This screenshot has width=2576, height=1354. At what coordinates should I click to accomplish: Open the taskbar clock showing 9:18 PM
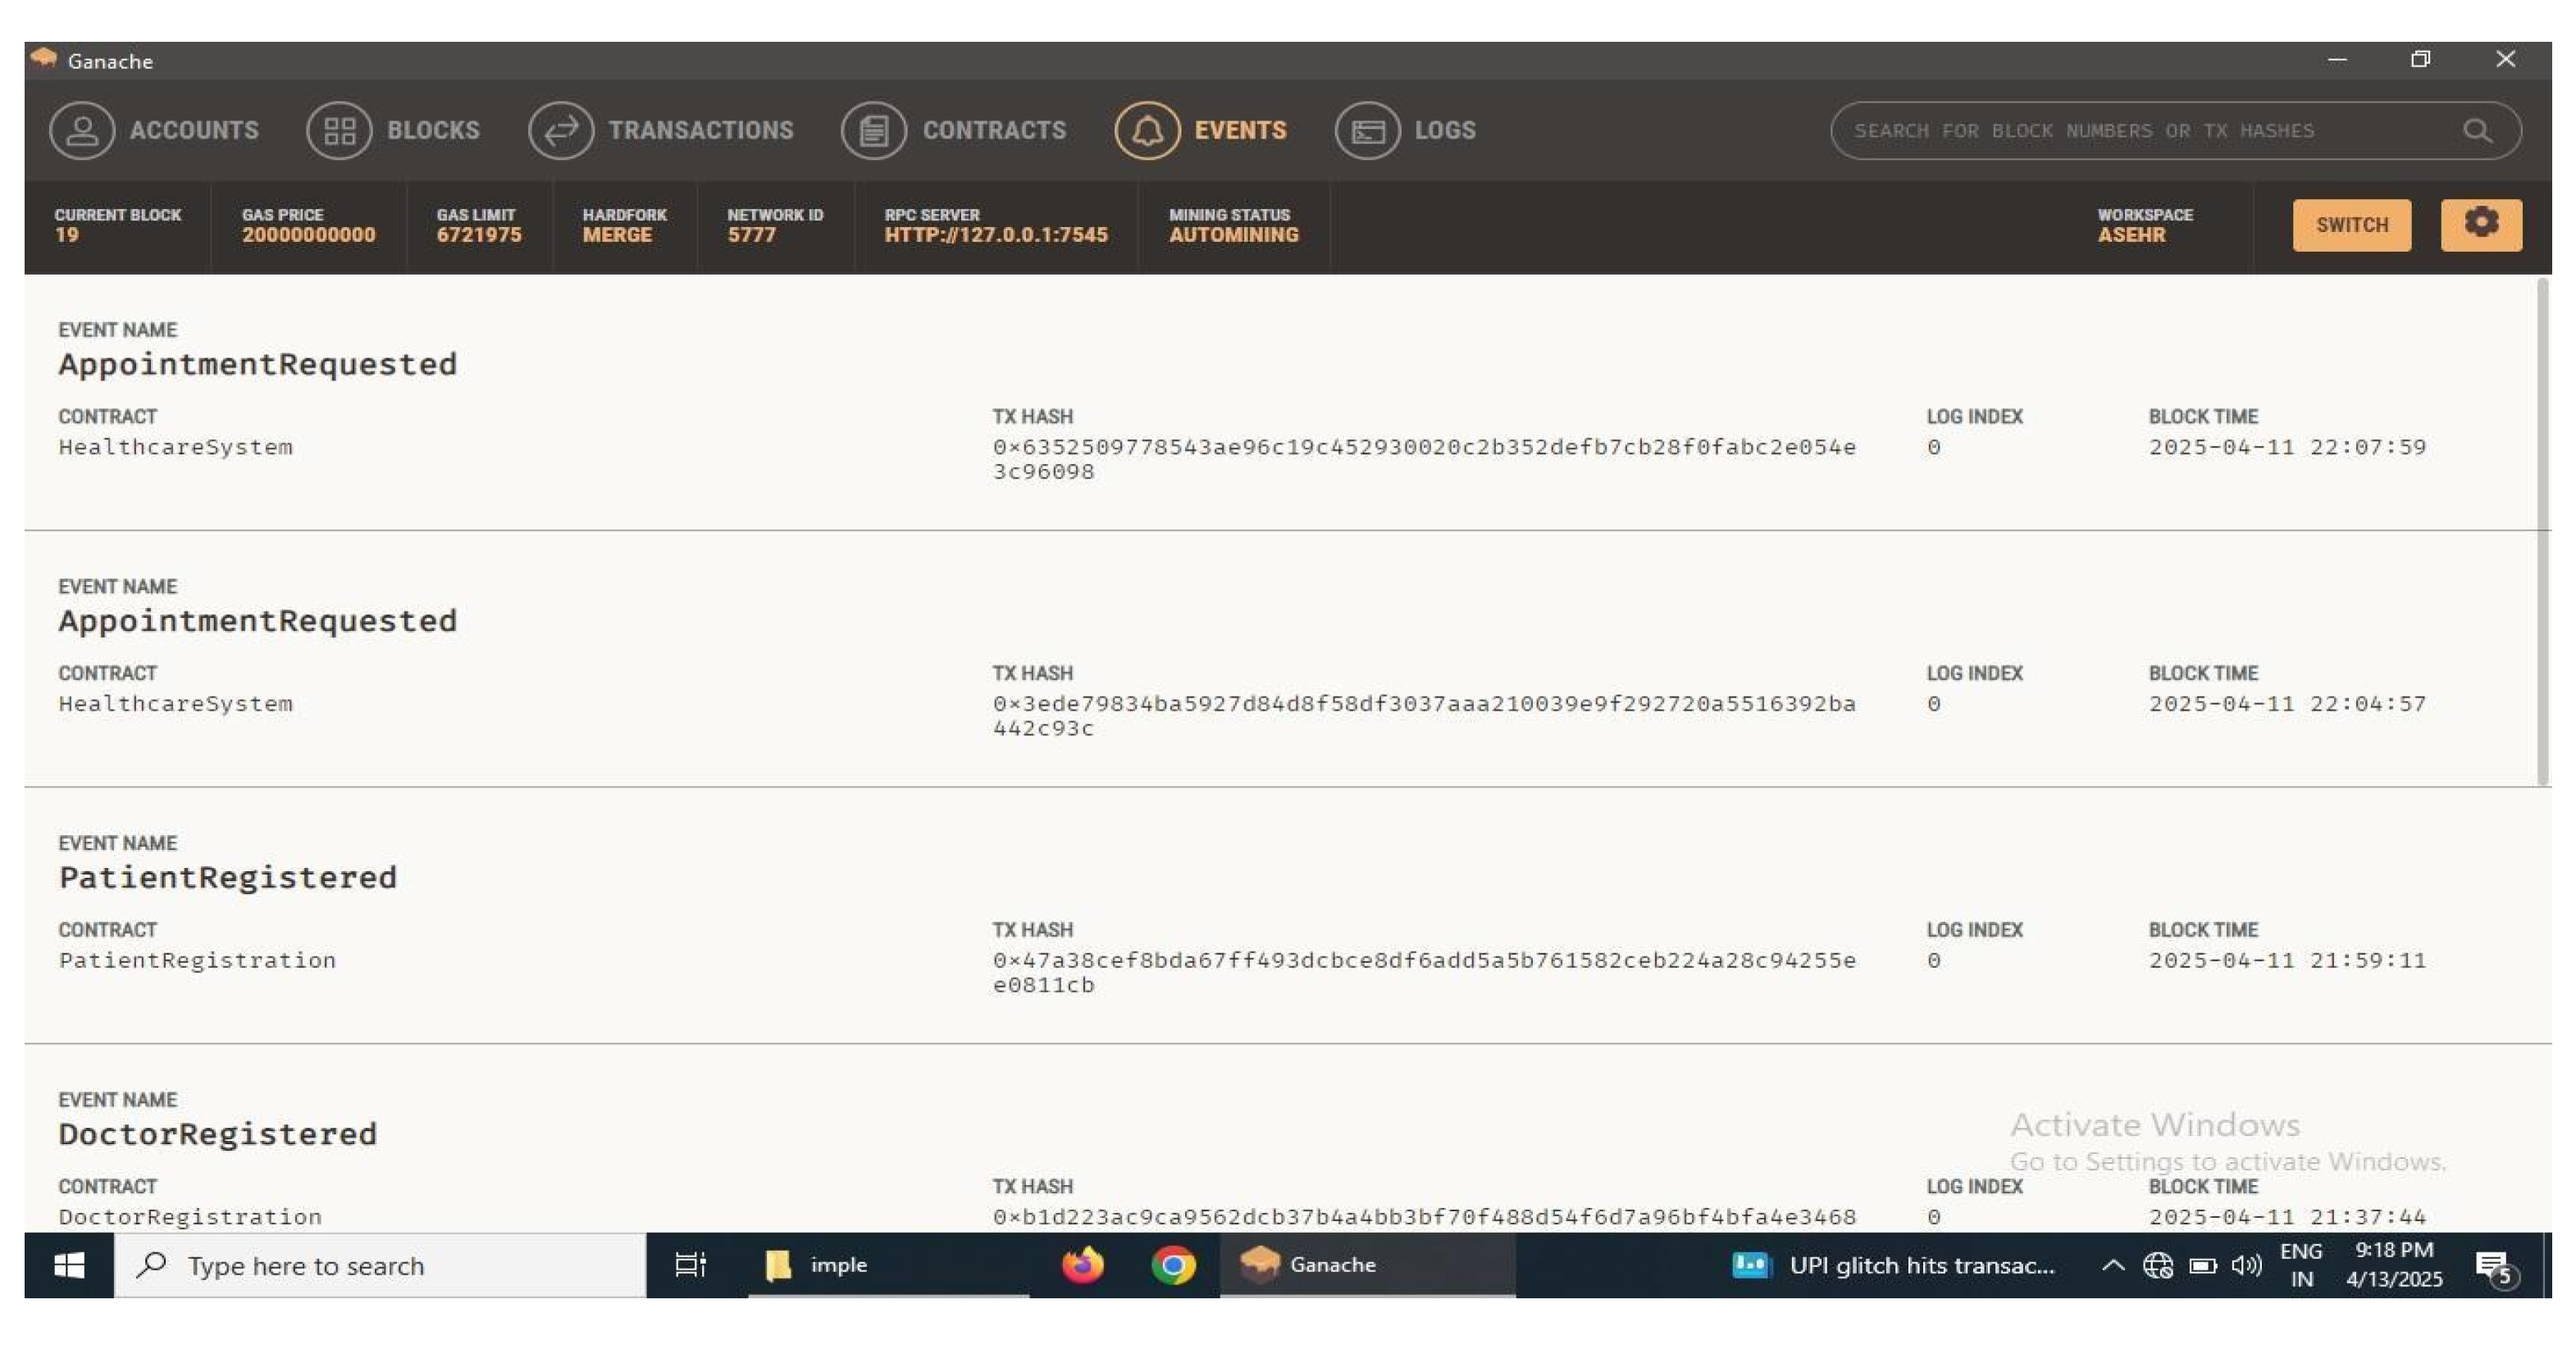[x=2394, y=1265]
